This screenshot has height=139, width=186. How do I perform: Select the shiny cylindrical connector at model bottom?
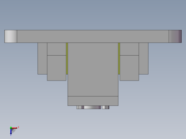tap(92, 107)
